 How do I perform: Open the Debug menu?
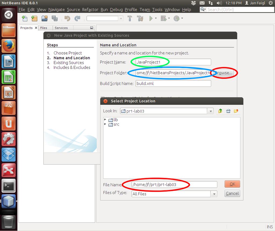(x=116, y=9)
